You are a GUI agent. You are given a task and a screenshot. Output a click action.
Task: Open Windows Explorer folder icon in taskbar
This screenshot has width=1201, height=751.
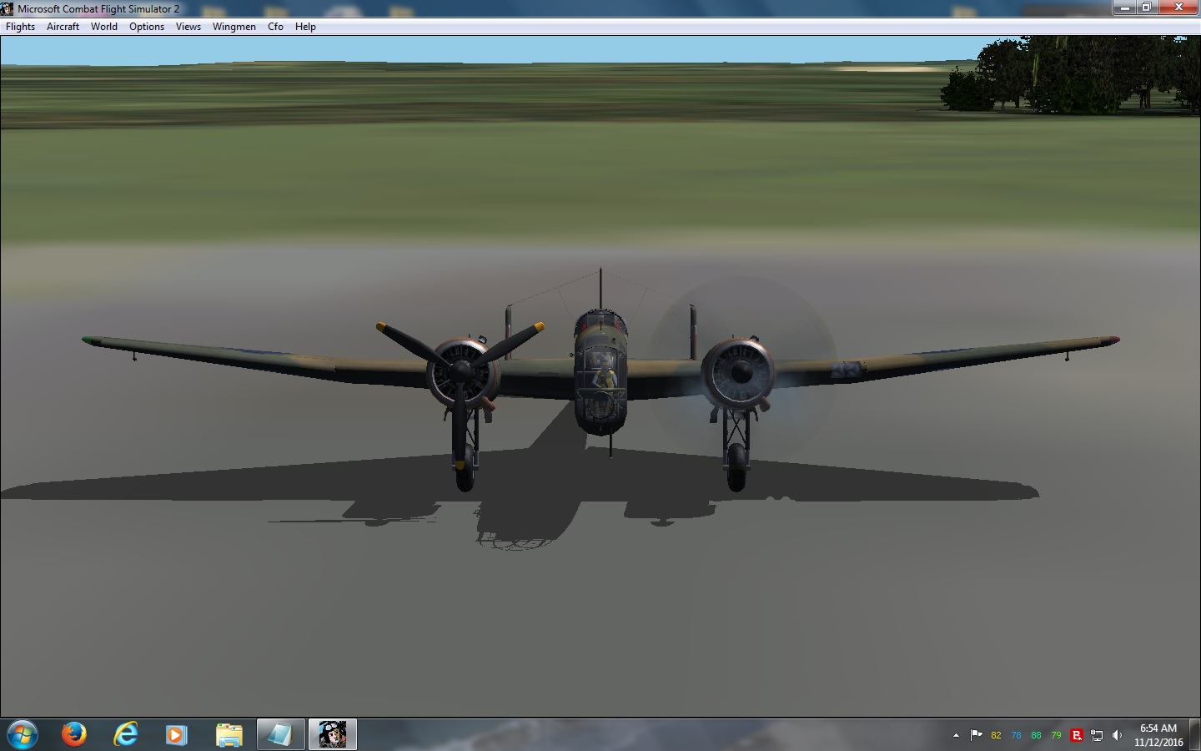(x=229, y=734)
